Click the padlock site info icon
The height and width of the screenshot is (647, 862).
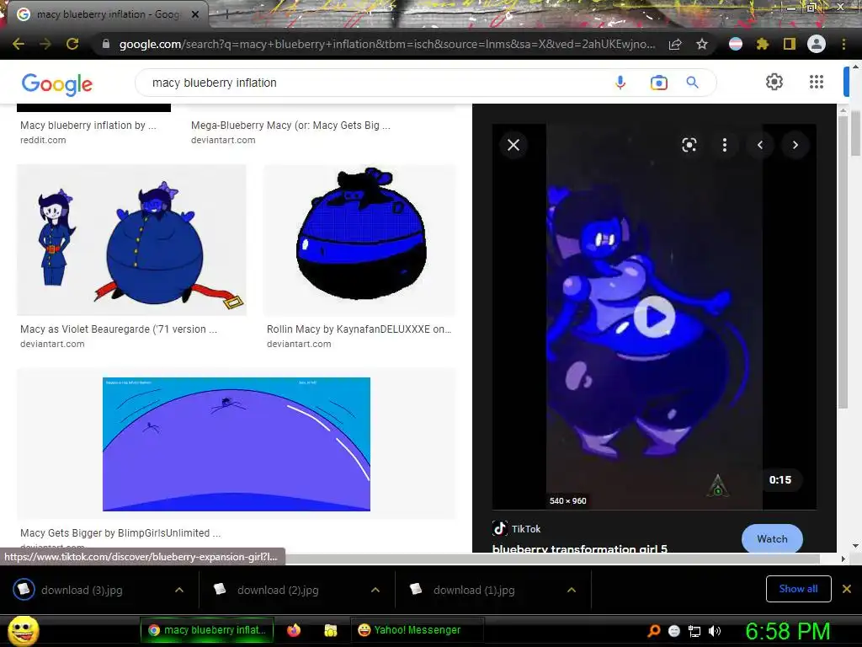pyautogui.click(x=106, y=44)
